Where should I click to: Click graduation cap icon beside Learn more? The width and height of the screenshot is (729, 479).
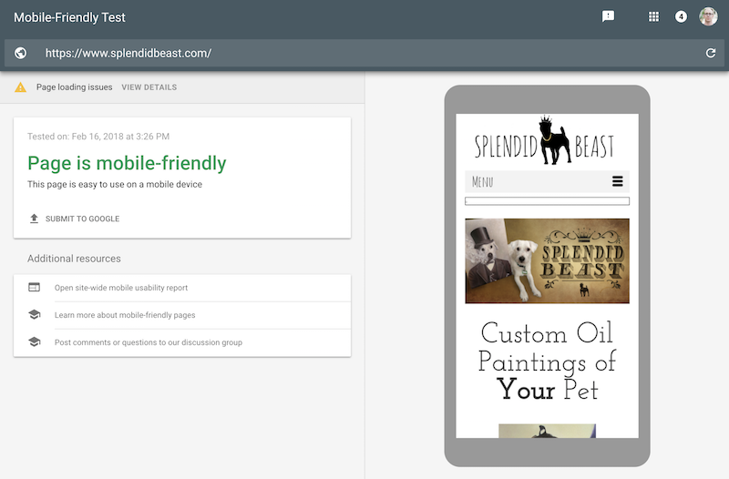[x=34, y=314]
